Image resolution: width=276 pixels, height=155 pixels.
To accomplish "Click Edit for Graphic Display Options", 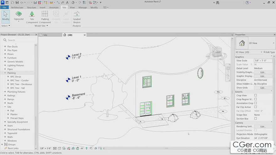I will [263, 76].
